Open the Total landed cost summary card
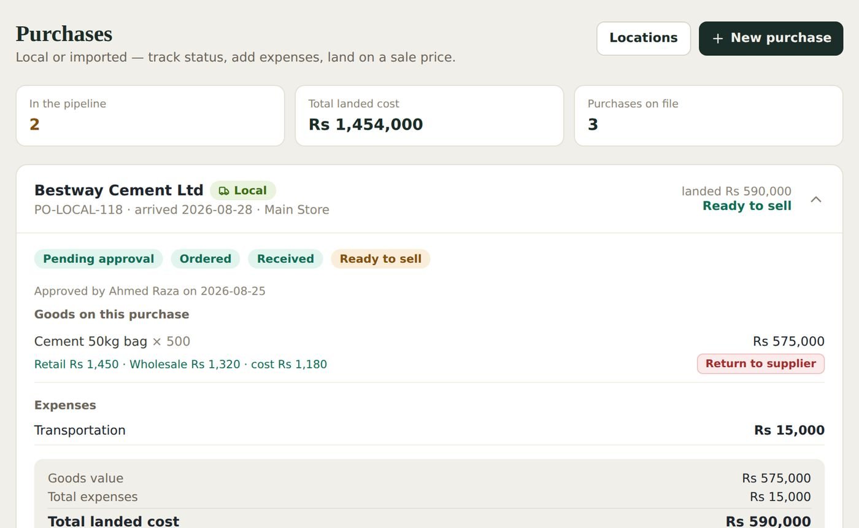859x528 pixels. click(429, 115)
